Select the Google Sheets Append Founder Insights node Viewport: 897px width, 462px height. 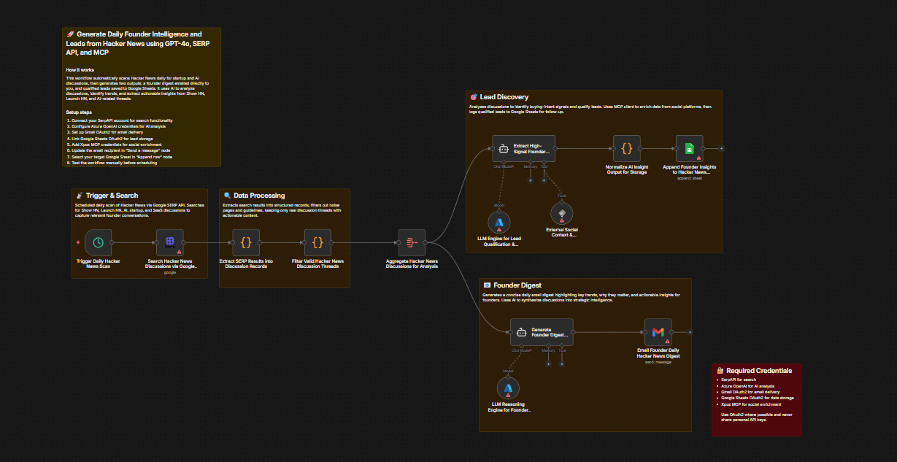tap(689, 148)
